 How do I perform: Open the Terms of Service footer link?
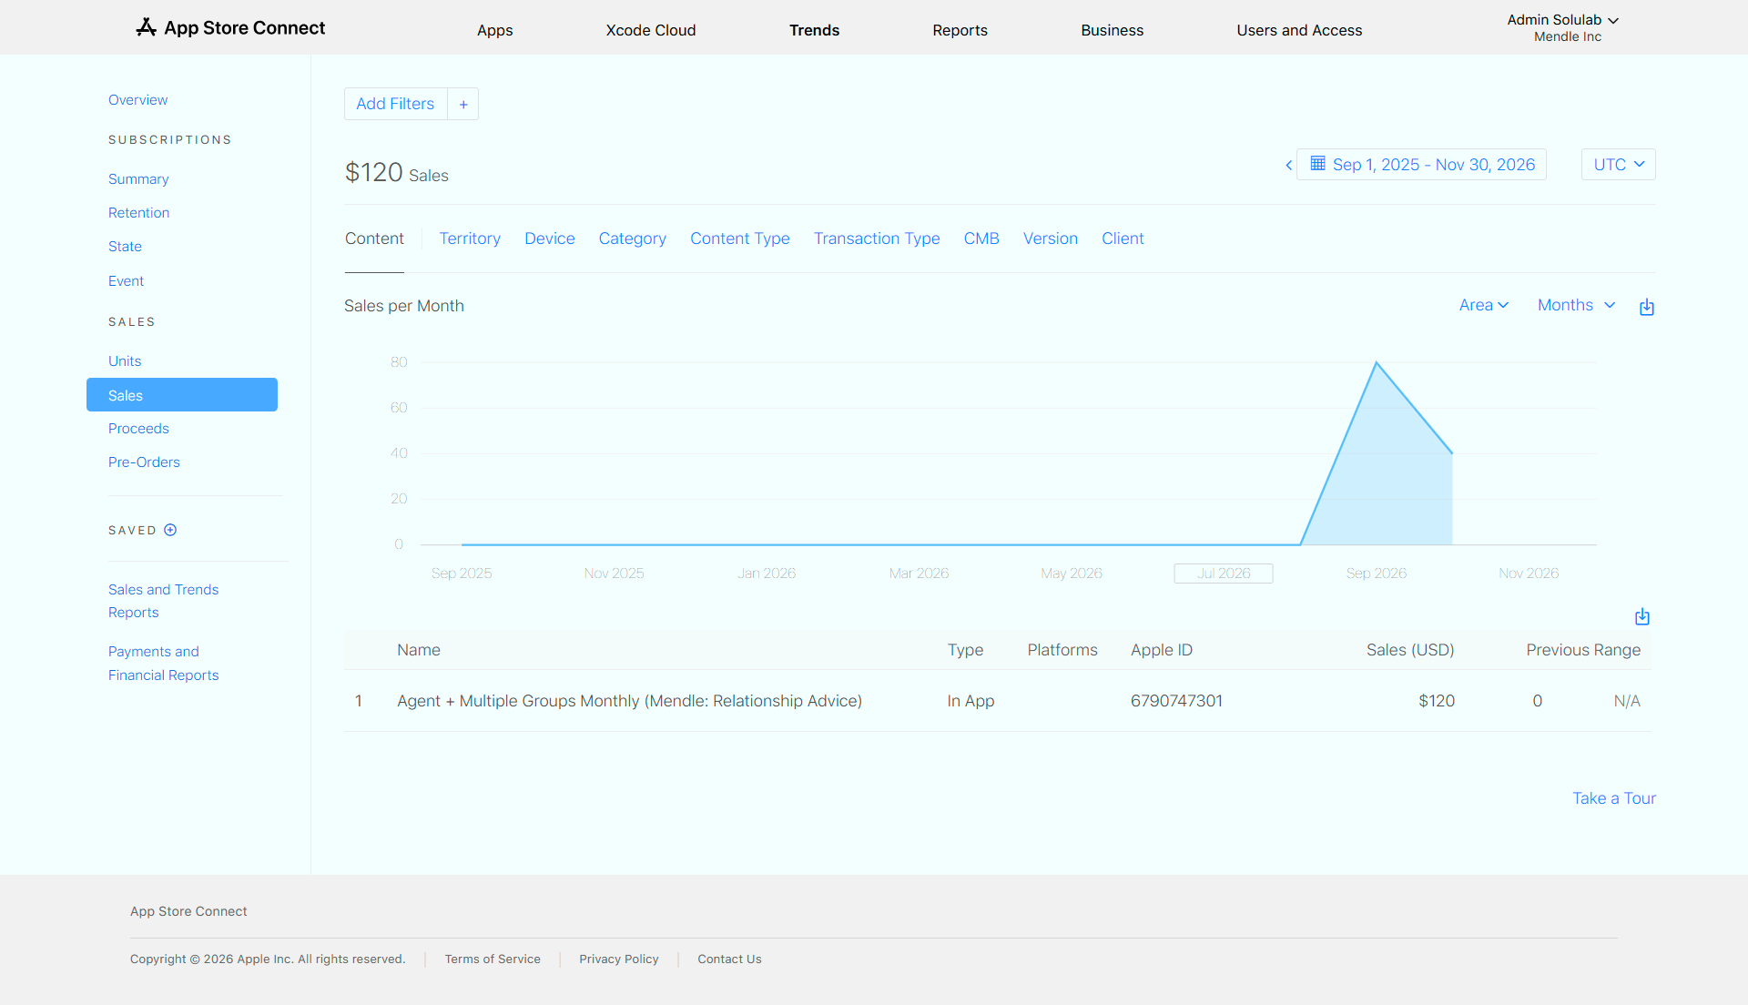click(x=493, y=959)
